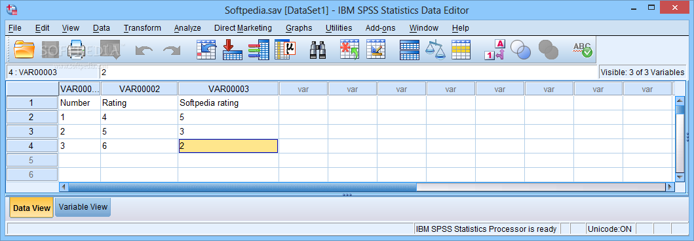Image resolution: width=694 pixels, height=241 pixels.
Task: Click the VAR00003 cell containing 5
Action: (x=228, y=118)
